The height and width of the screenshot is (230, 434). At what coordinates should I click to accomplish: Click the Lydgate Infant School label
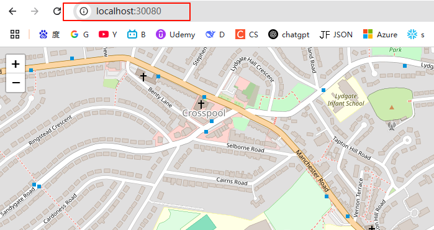point(346,100)
